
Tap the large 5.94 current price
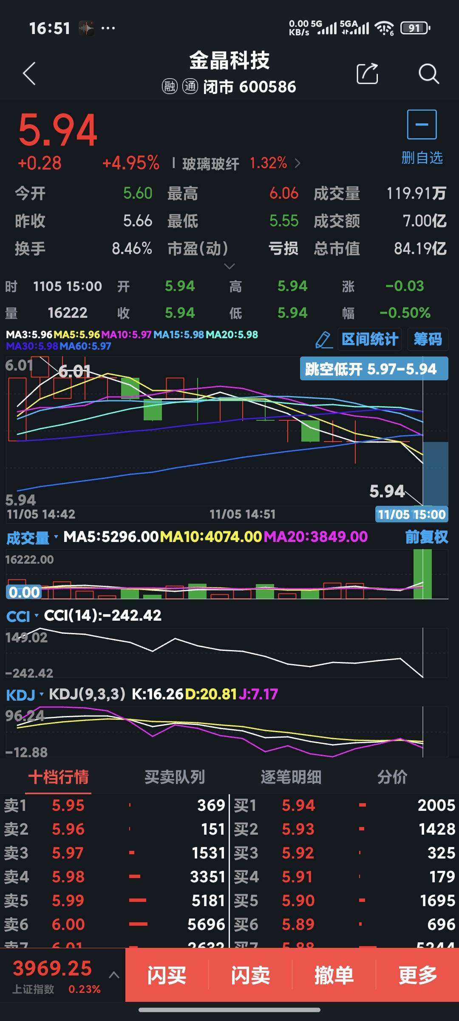pyautogui.click(x=58, y=130)
